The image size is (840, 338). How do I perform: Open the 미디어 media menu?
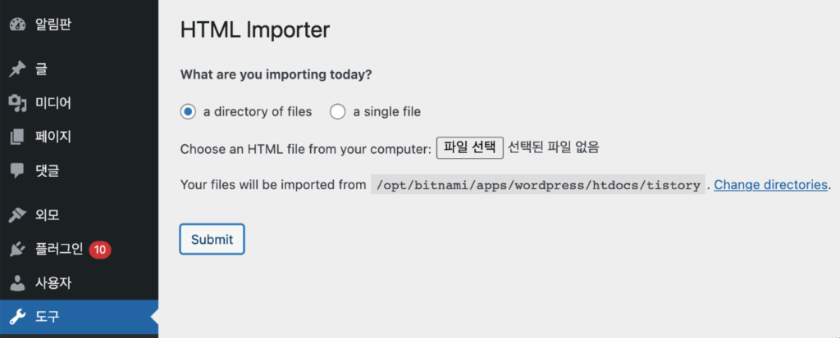coord(53,103)
